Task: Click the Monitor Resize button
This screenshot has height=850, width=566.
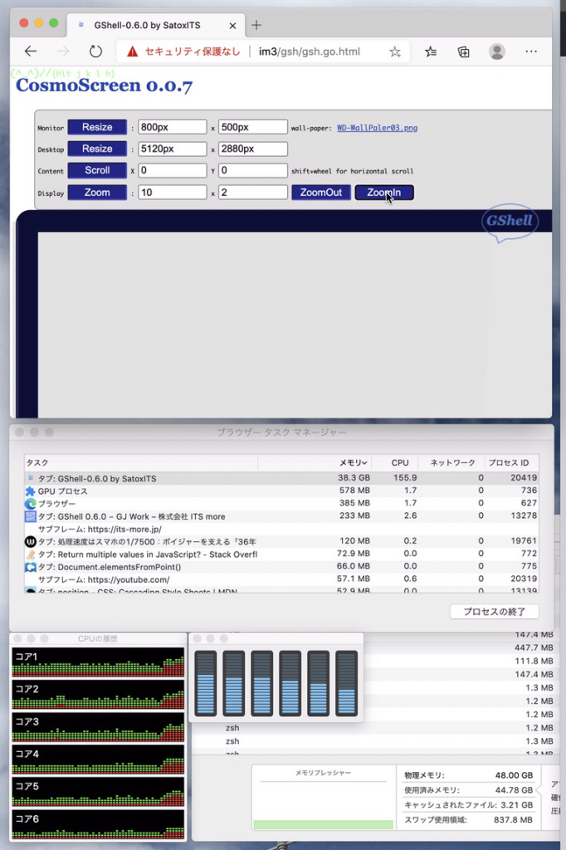Action: (97, 127)
